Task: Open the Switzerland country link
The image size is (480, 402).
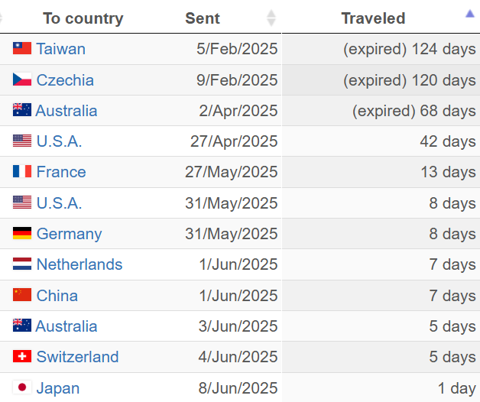Action: pos(77,357)
